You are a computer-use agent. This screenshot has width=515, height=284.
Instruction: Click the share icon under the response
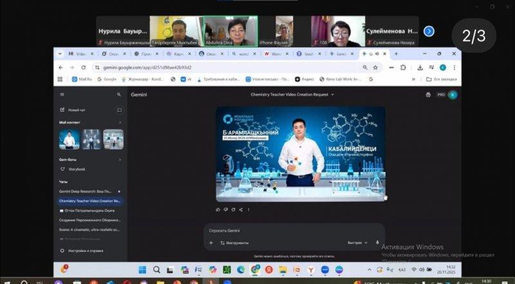(x=241, y=209)
